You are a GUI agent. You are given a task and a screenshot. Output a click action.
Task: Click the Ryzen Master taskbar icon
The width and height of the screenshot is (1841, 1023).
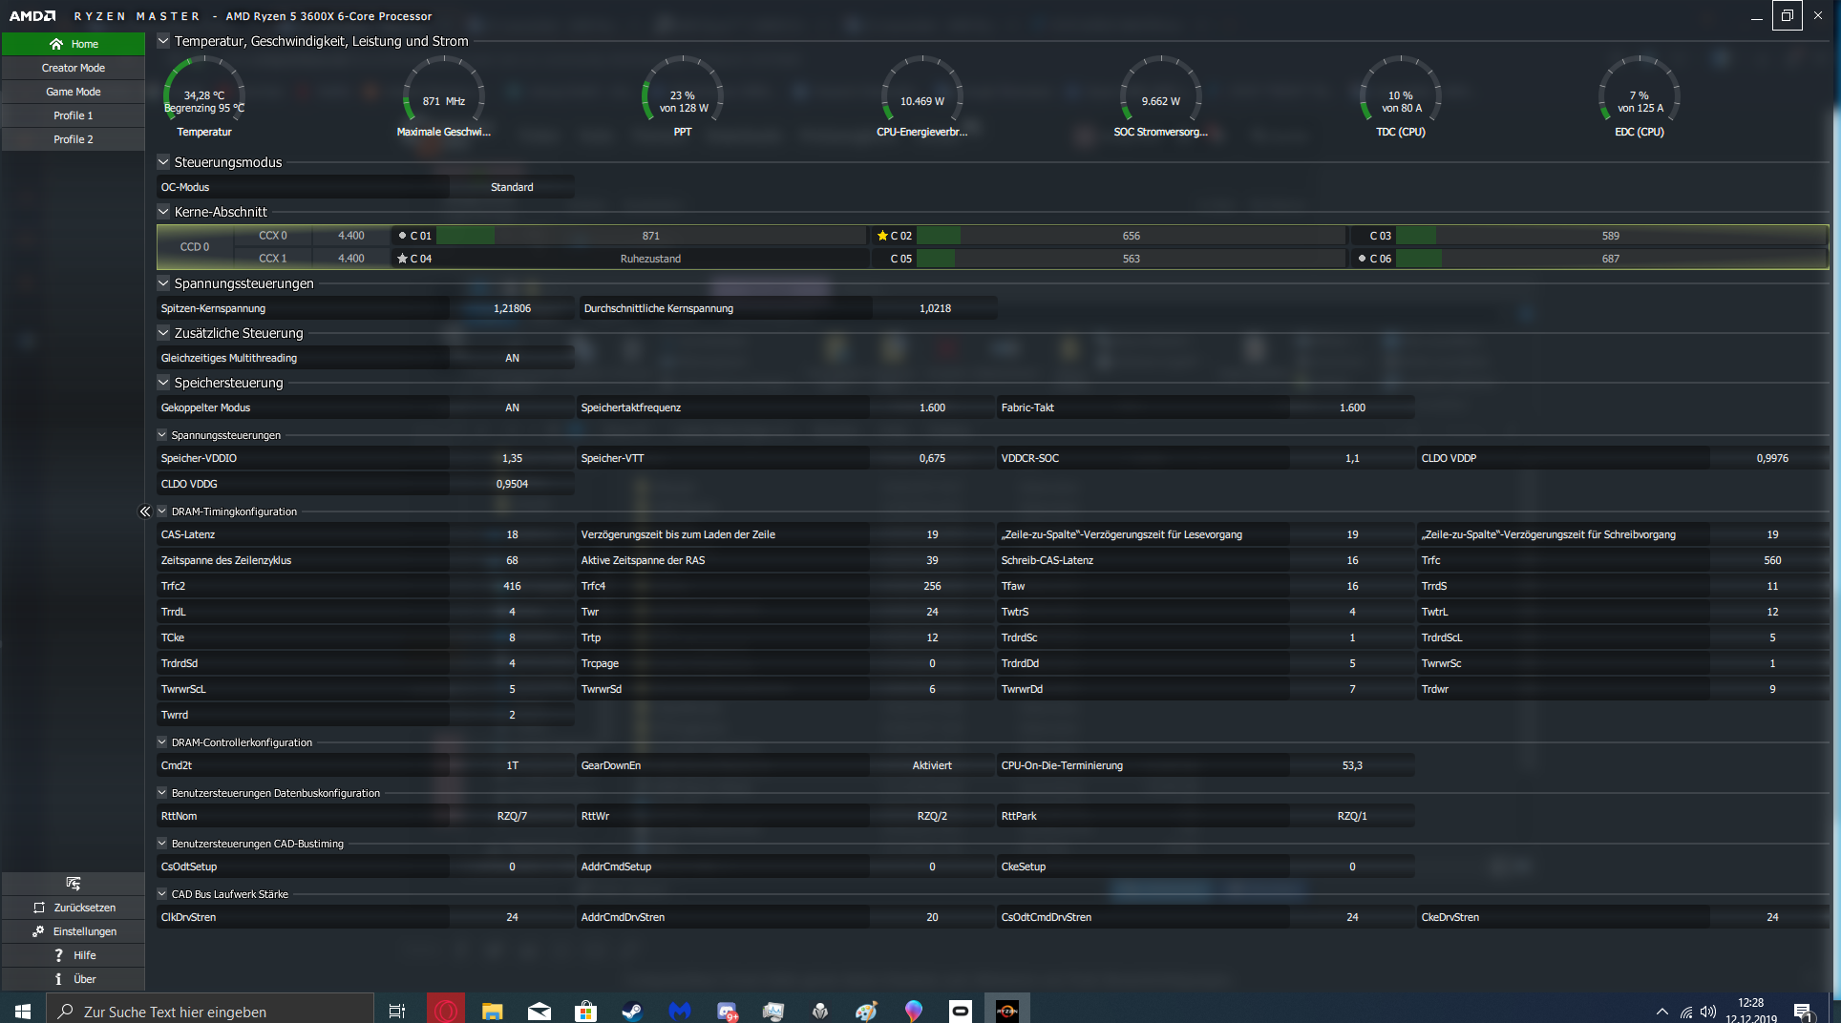(1007, 1011)
